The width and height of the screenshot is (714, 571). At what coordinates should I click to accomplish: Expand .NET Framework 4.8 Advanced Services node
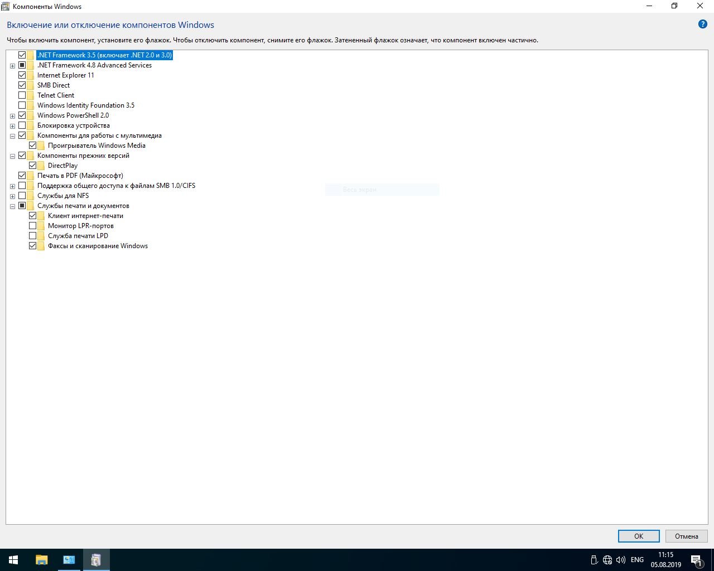tap(12, 66)
